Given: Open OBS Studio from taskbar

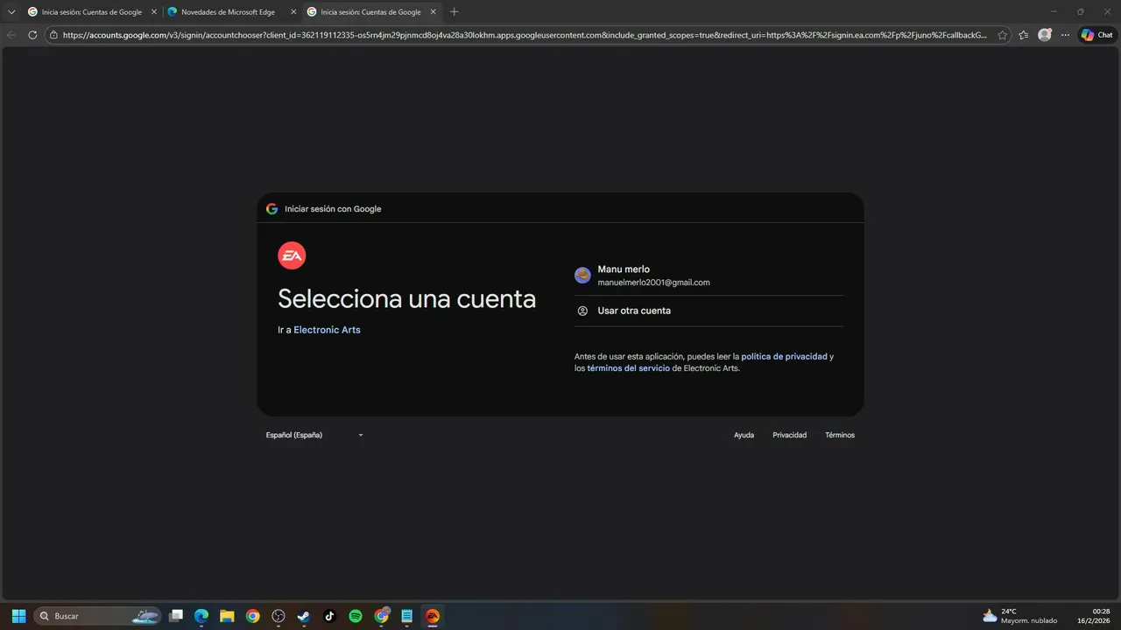Looking at the screenshot, I should point(278,616).
